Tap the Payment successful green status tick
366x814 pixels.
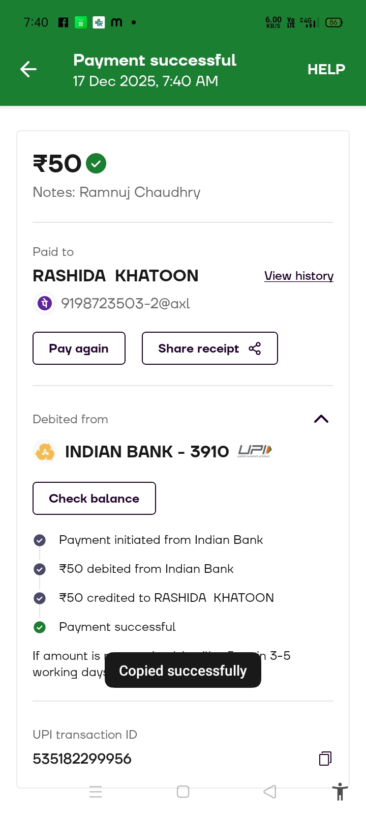[40, 627]
